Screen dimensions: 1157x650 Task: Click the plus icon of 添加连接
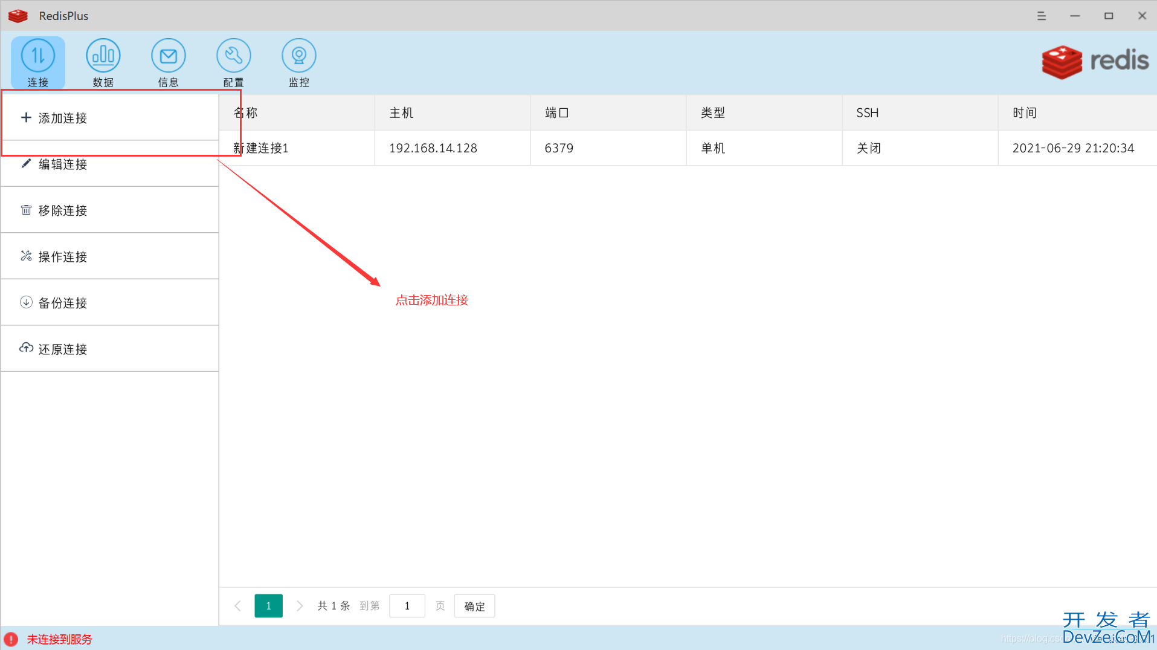pyautogui.click(x=26, y=117)
